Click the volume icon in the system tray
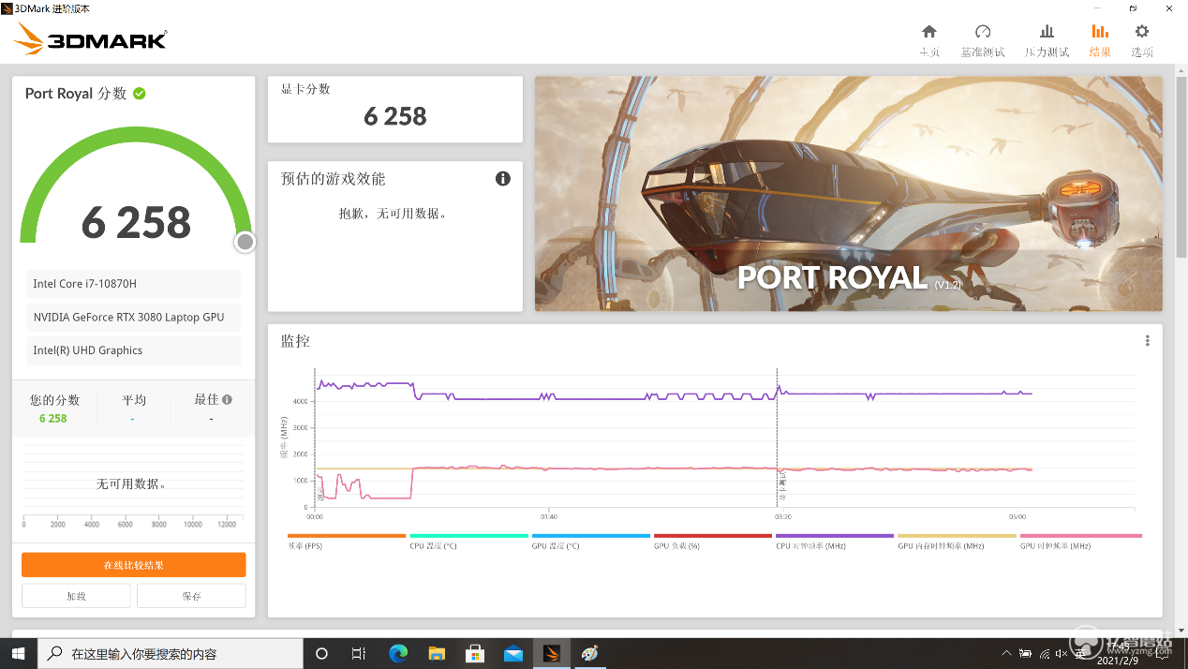1188x669 pixels. pyautogui.click(x=1061, y=653)
